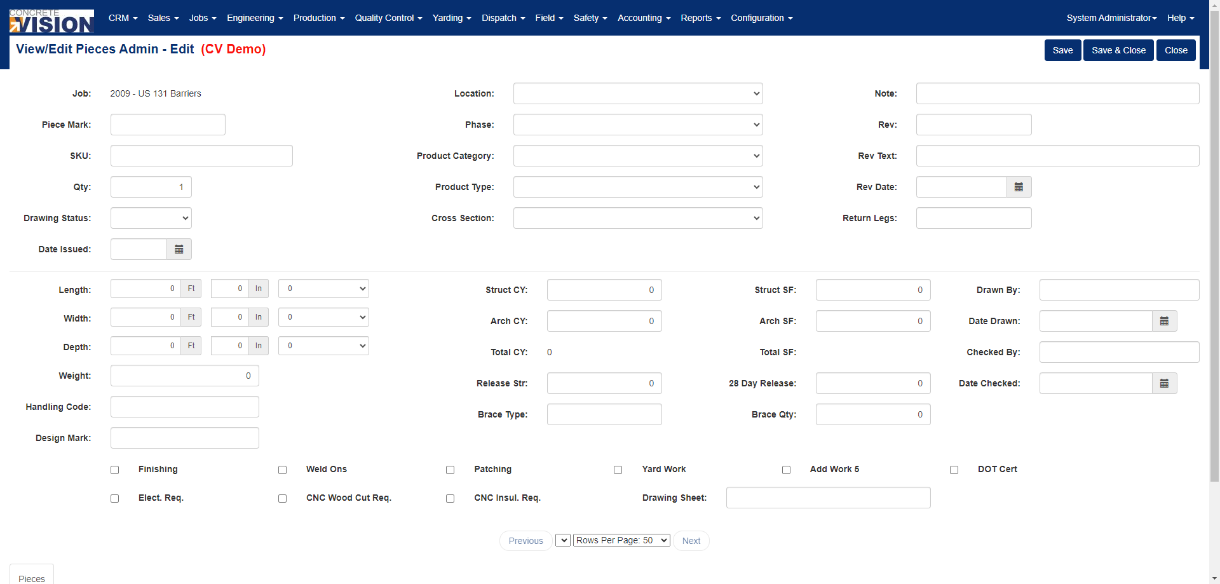The width and height of the screenshot is (1220, 584).
Task: Open the Accounting menu
Action: pyautogui.click(x=644, y=18)
